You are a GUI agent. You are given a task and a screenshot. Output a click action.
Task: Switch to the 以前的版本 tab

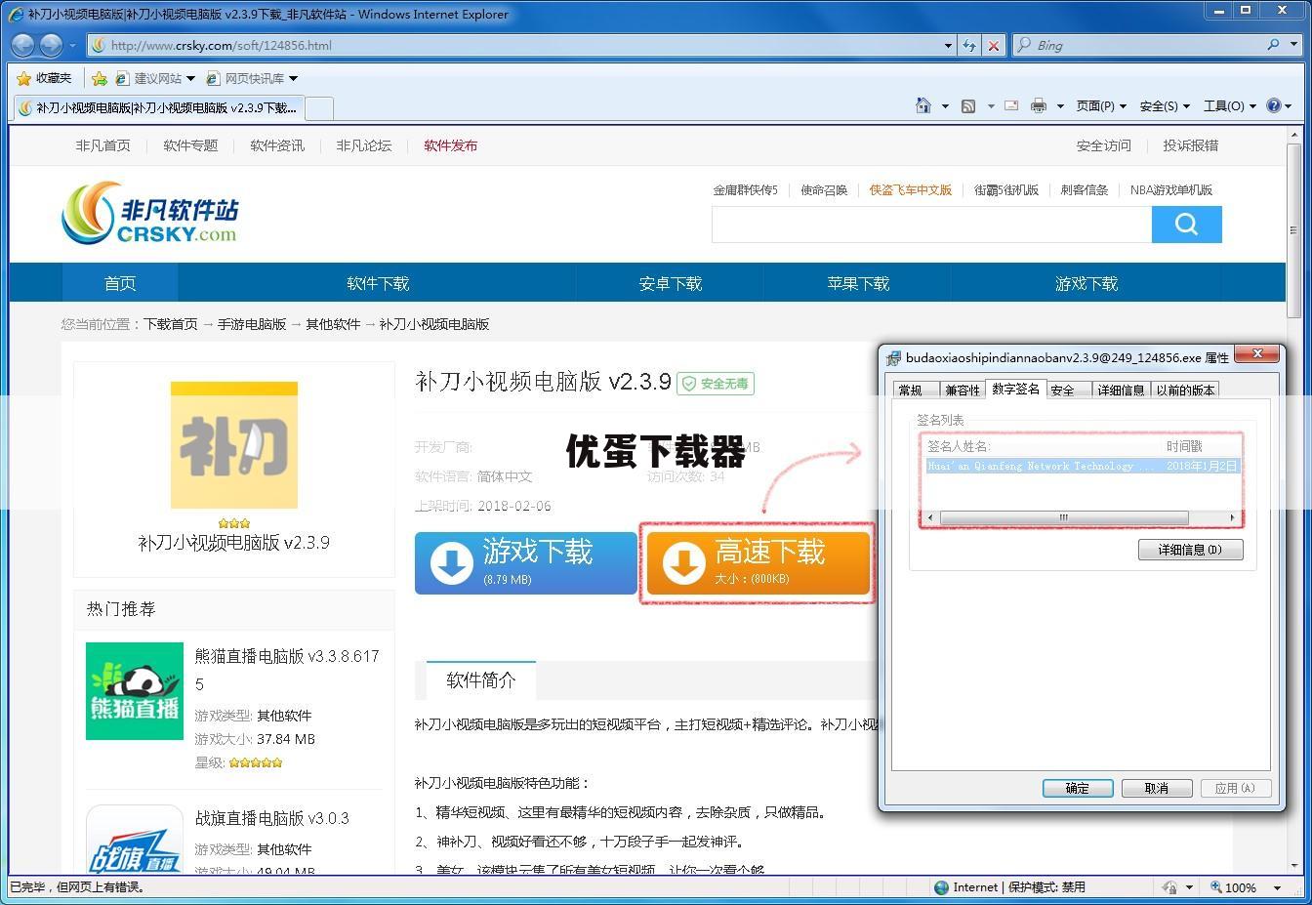pyautogui.click(x=1185, y=390)
